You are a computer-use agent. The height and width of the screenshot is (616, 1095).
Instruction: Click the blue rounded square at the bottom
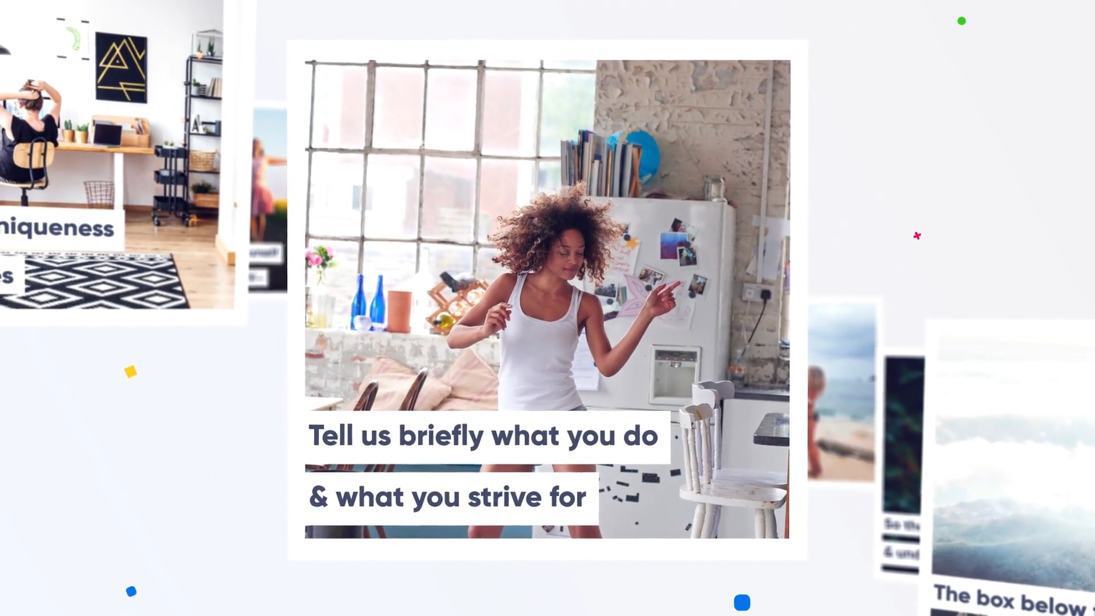click(x=742, y=602)
